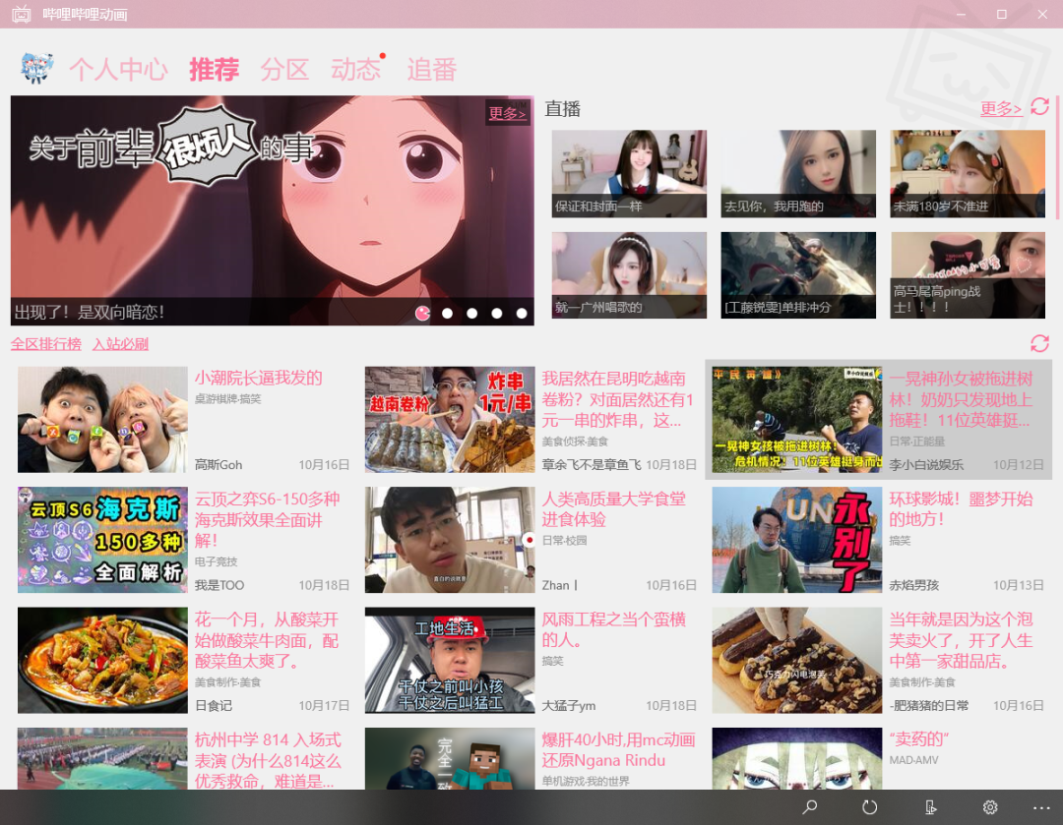Open search from bottom toolbar magnifier icon
The width and height of the screenshot is (1063, 825).
coord(809,806)
